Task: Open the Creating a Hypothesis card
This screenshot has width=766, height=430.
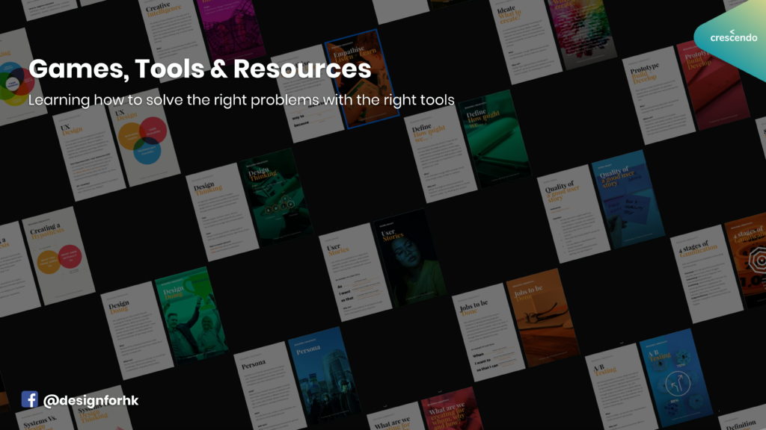Action: point(58,256)
